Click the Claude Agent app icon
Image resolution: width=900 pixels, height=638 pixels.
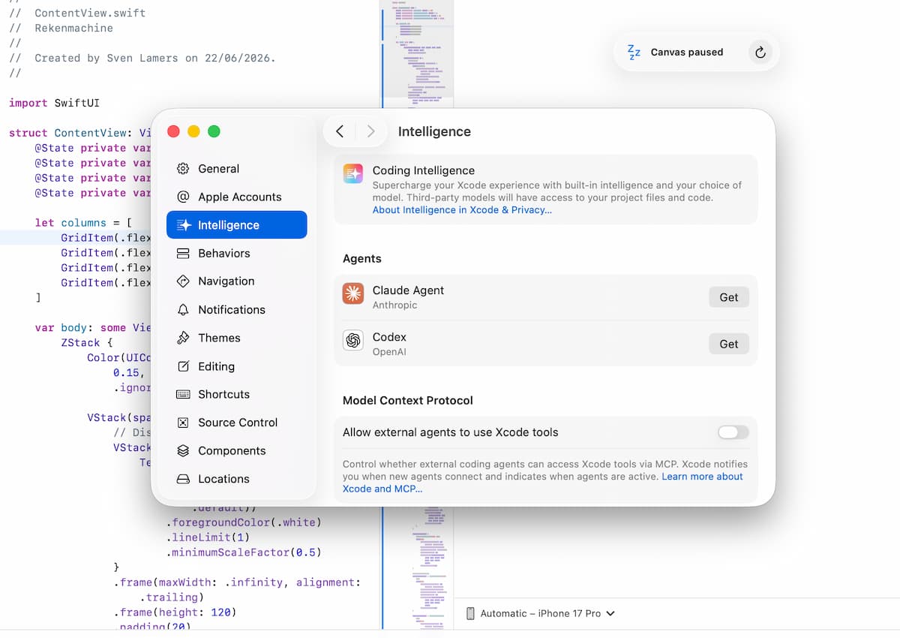(353, 293)
